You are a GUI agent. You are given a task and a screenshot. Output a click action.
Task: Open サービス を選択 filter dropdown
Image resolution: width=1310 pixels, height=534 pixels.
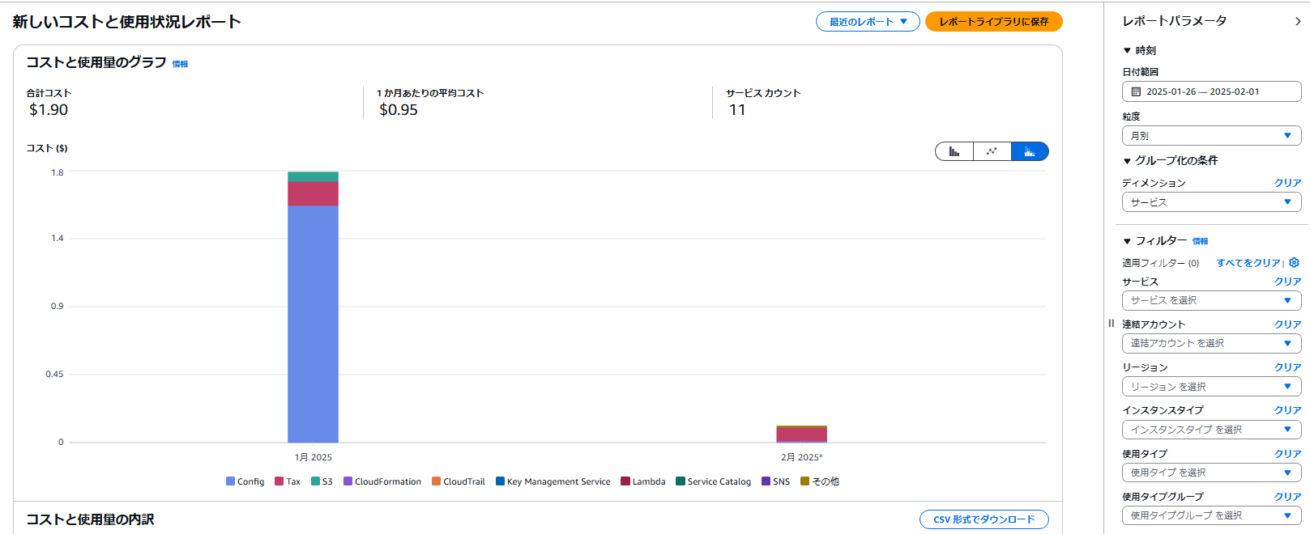(1211, 300)
